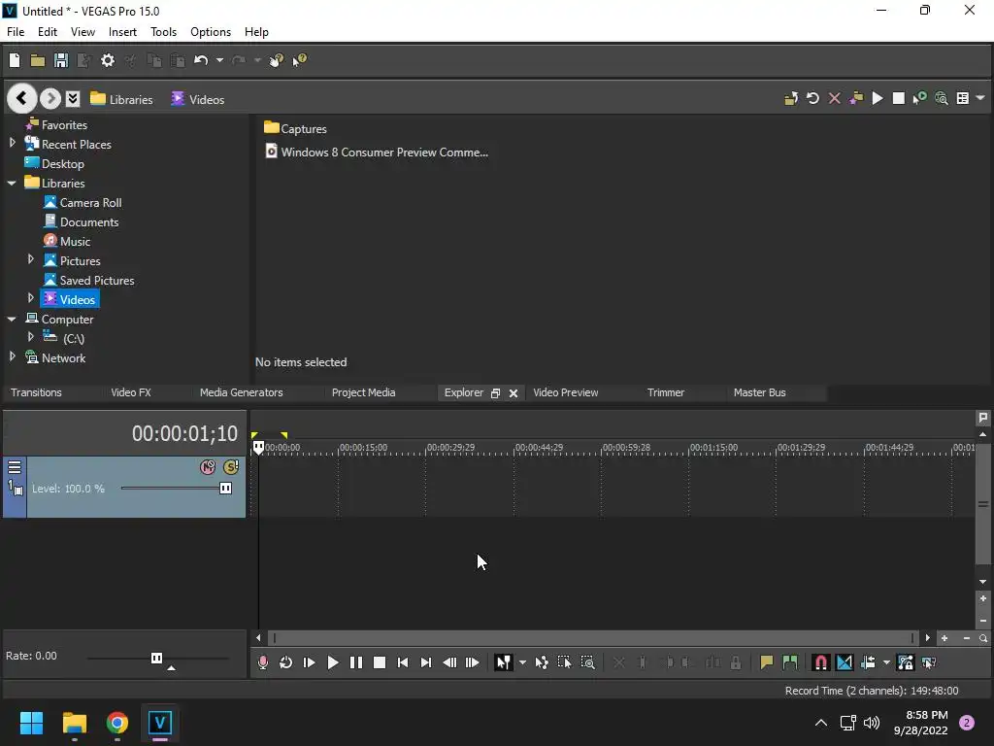Go to end of the project
Image resolution: width=994 pixels, height=746 pixels.
[x=426, y=662]
